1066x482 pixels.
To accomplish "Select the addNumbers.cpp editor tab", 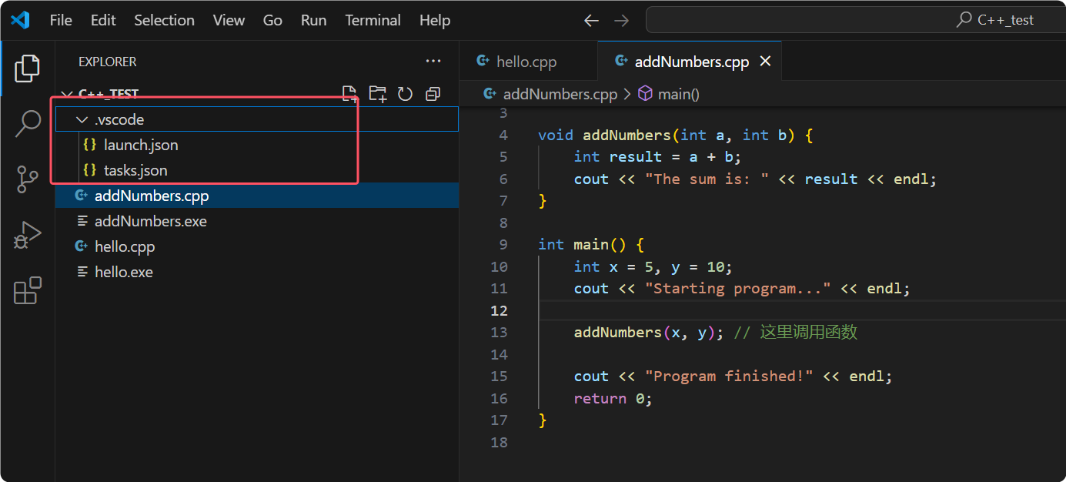I will (x=690, y=62).
